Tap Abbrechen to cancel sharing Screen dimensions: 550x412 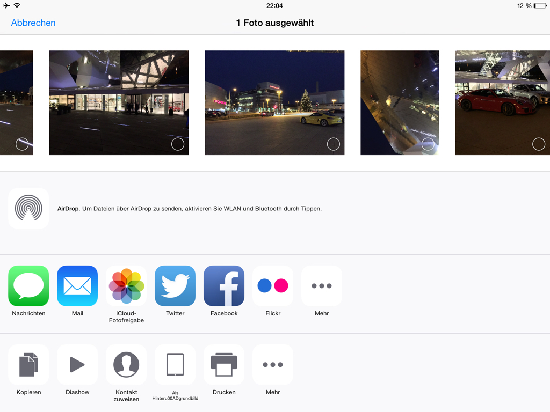click(x=33, y=23)
